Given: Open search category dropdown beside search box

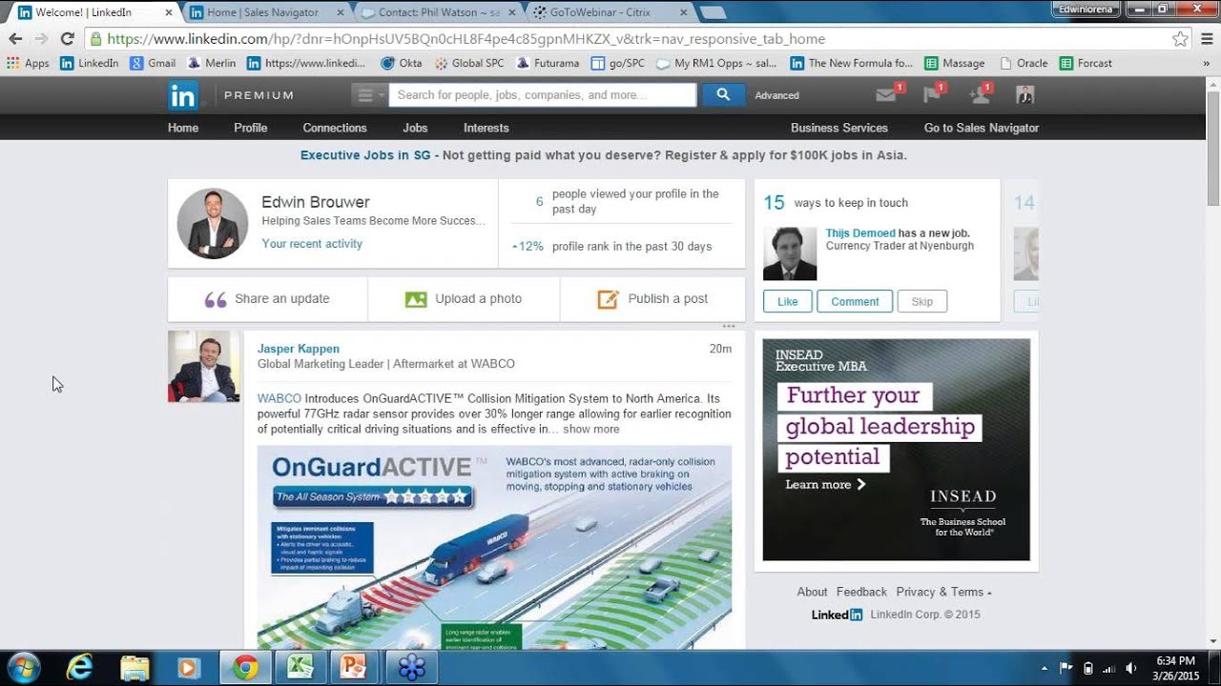Looking at the screenshot, I should pos(368,95).
